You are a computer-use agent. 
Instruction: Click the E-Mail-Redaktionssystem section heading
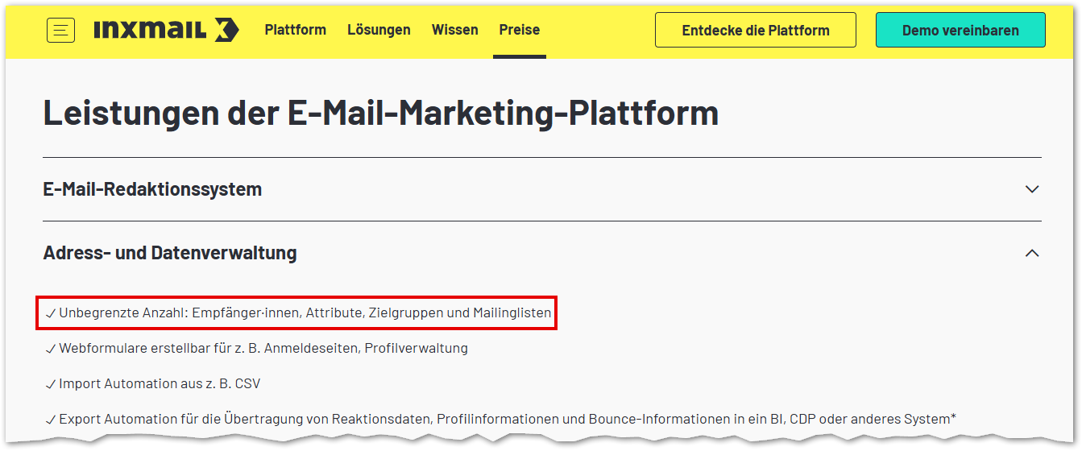click(152, 189)
